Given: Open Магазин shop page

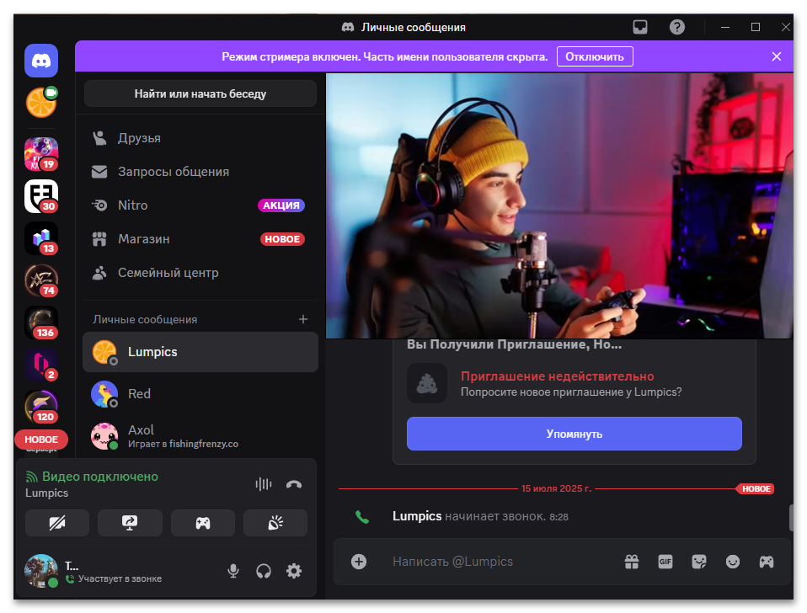Looking at the screenshot, I should [200, 239].
